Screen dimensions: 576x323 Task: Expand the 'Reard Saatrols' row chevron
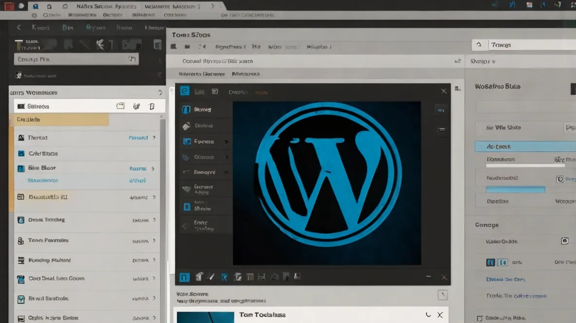[x=154, y=298]
